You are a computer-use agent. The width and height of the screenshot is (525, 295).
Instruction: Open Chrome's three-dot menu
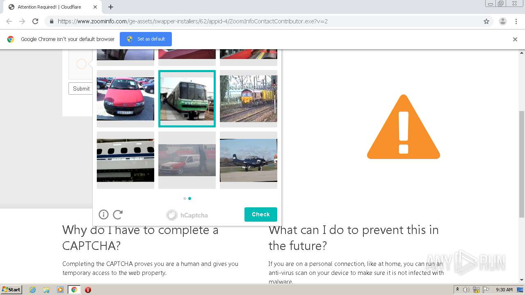click(x=516, y=21)
